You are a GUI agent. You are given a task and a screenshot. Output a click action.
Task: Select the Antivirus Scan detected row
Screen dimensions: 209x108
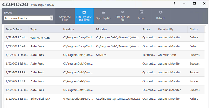[104, 55]
